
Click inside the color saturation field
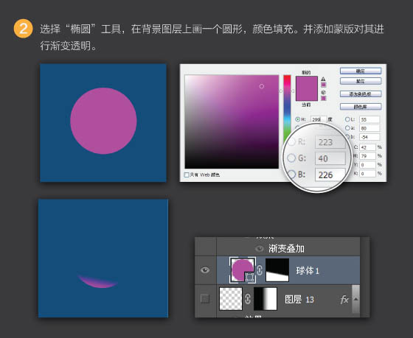232,122
